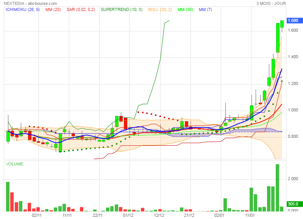Viewport: 303px width, 219px height.
Task: Click the MM (20) legend label
Action: click(53, 10)
